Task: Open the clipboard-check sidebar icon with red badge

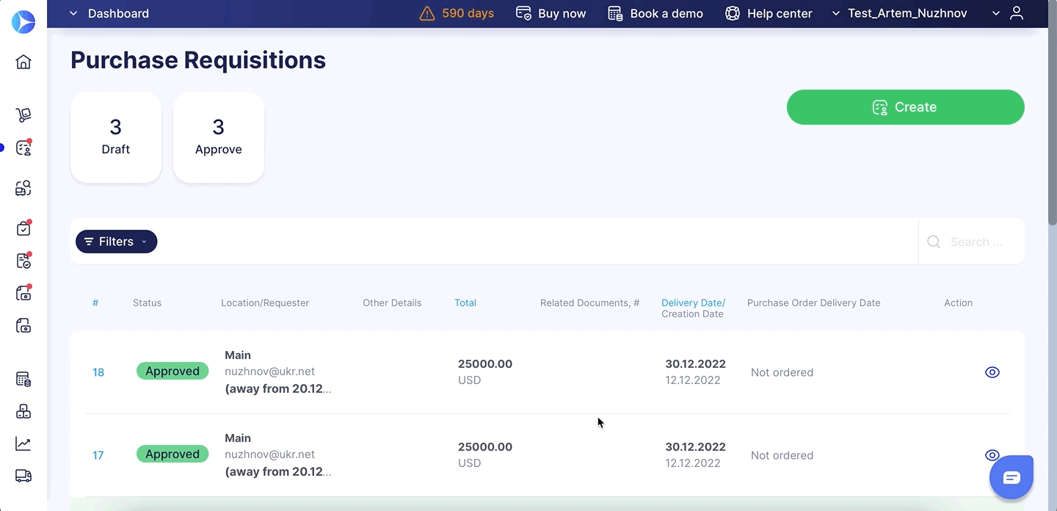Action: (23, 228)
